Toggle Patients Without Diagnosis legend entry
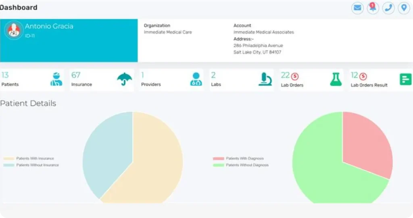Screen dimensions: 413x218 click(247, 165)
